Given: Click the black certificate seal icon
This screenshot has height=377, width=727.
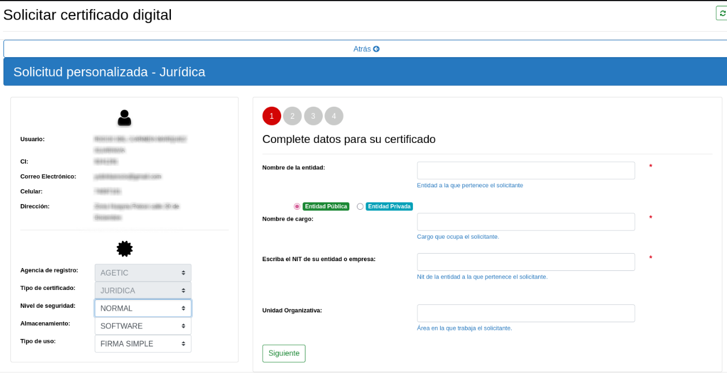Looking at the screenshot, I should (124, 248).
